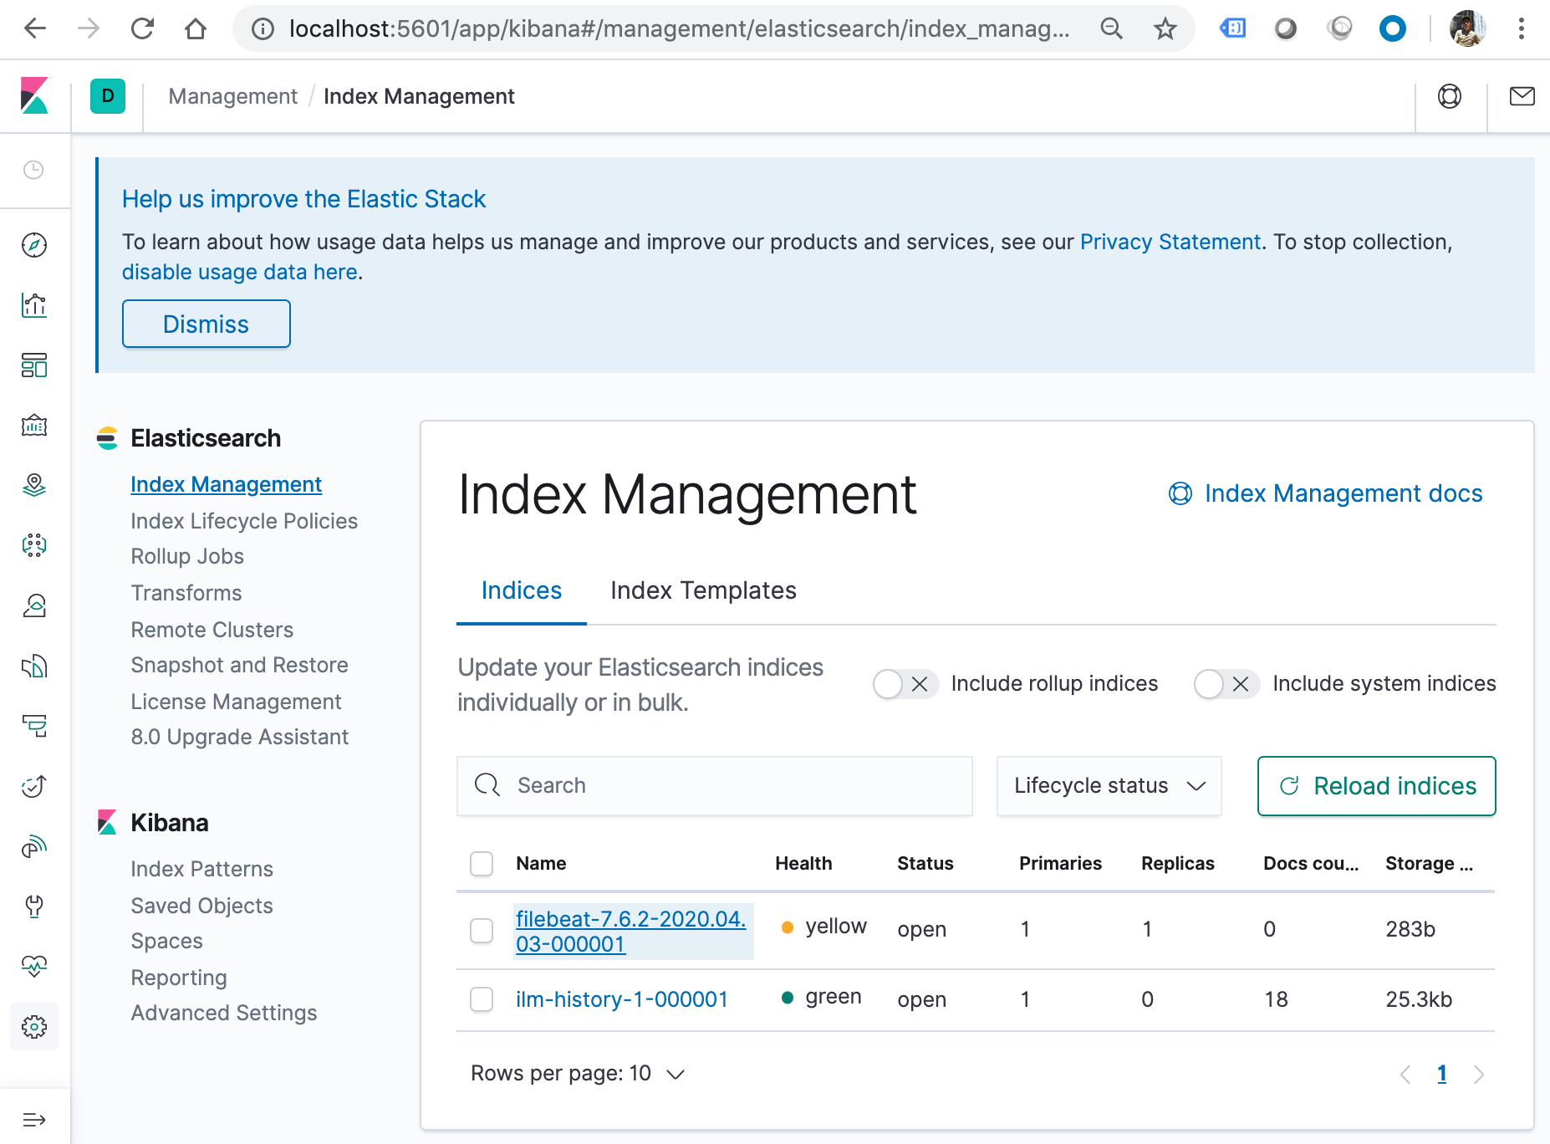Click the D space avatar
The width and height of the screenshot is (1550, 1144).
(x=108, y=96)
